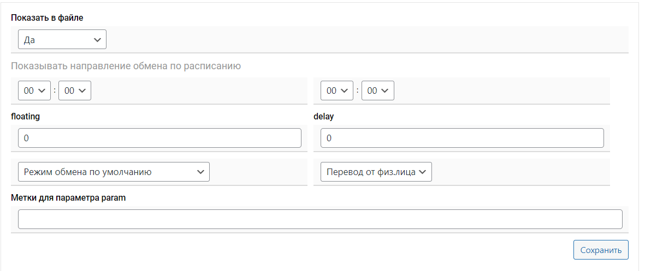Image resolution: width=645 pixels, height=271 pixels.
Task: Click the 'Метки для параметра param' label
Action: click(68, 197)
